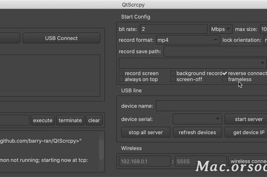Screen dimensions: 267x177
Task: Enable the frameless checkbox
Action: pyautogui.click(x=224, y=79)
